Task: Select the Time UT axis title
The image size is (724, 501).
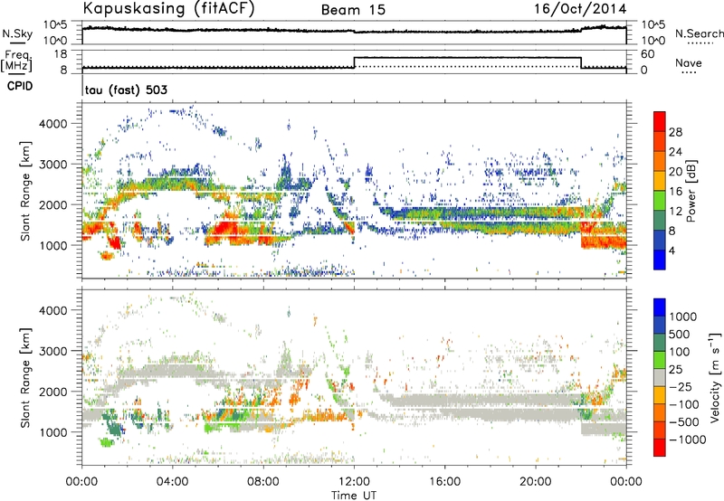Action: tap(354, 496)
